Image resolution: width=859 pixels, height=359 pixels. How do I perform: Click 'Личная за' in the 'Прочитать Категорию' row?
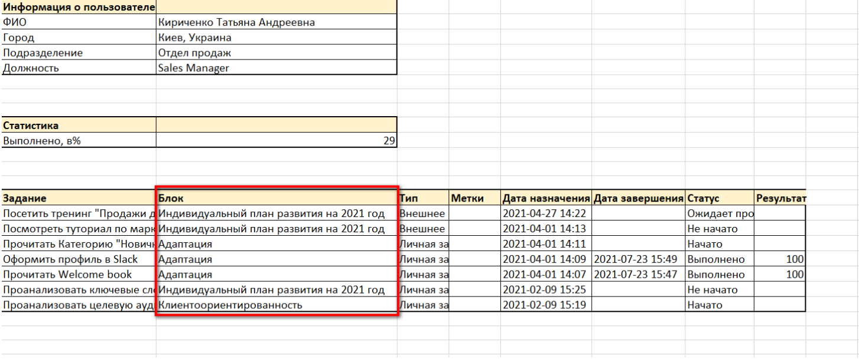(x=424, y=243)
